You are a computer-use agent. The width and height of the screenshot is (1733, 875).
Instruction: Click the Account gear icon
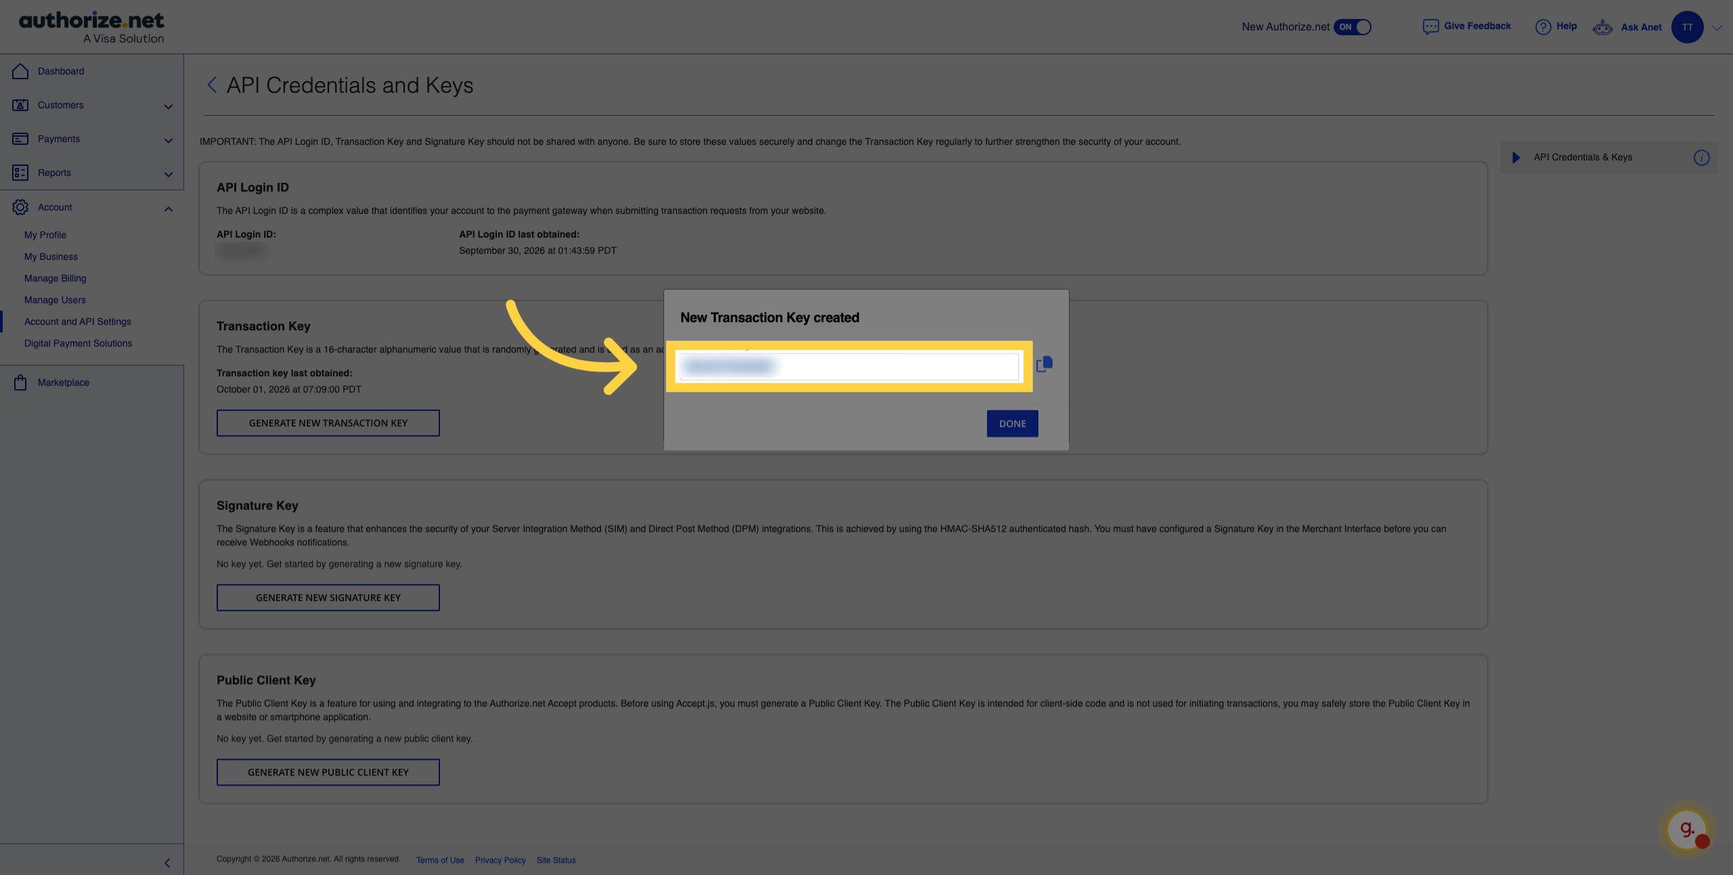(x=20, y=207)
